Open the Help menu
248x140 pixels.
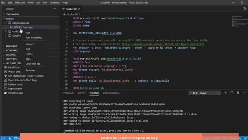65,3
